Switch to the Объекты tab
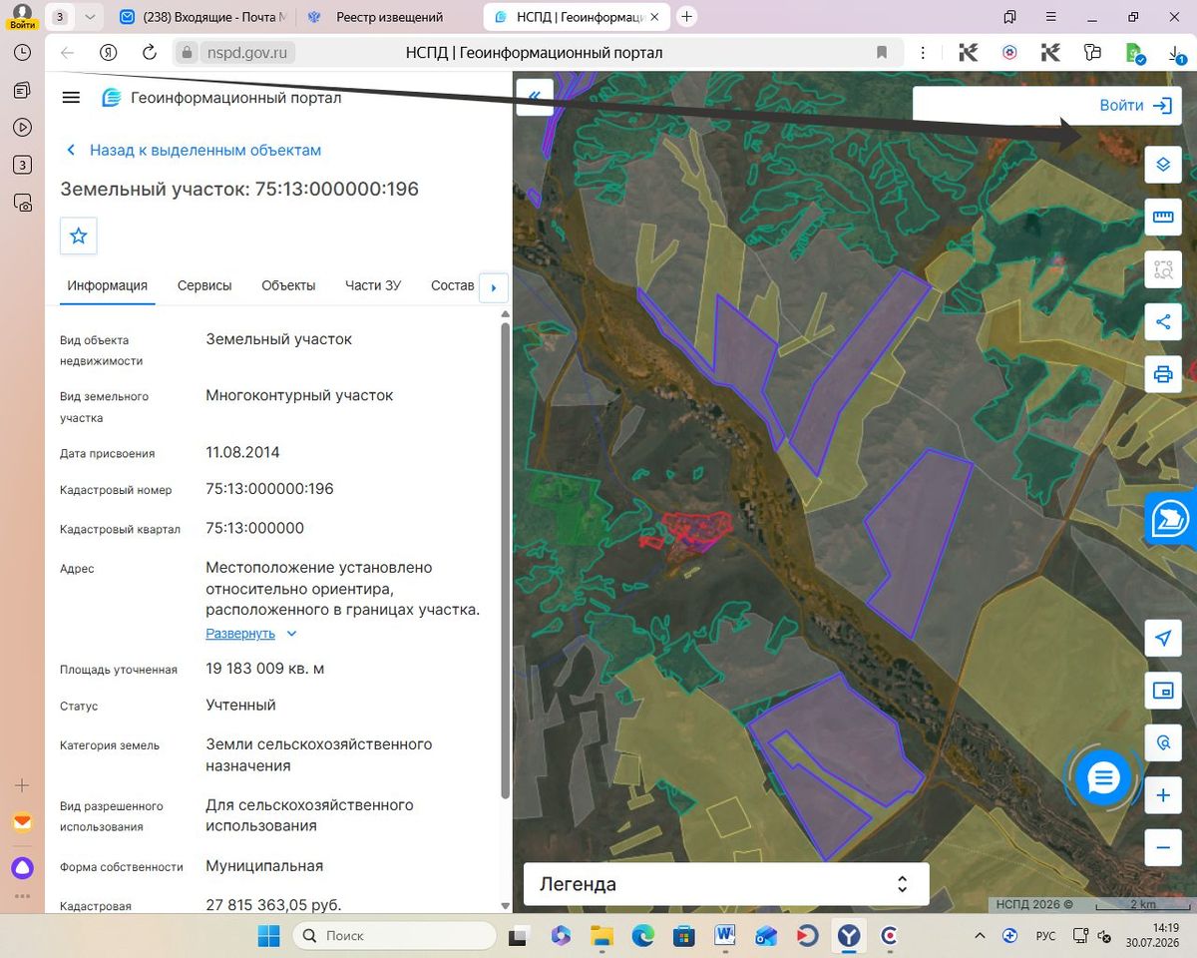 [288, 285]
